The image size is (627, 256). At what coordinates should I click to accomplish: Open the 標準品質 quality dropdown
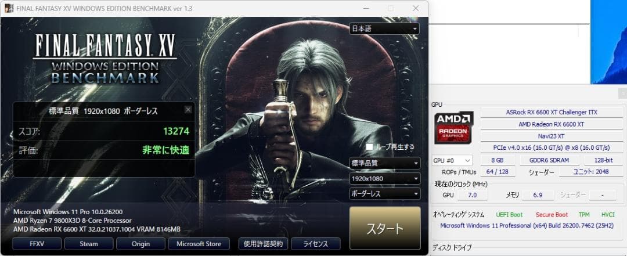coord(385,163)
